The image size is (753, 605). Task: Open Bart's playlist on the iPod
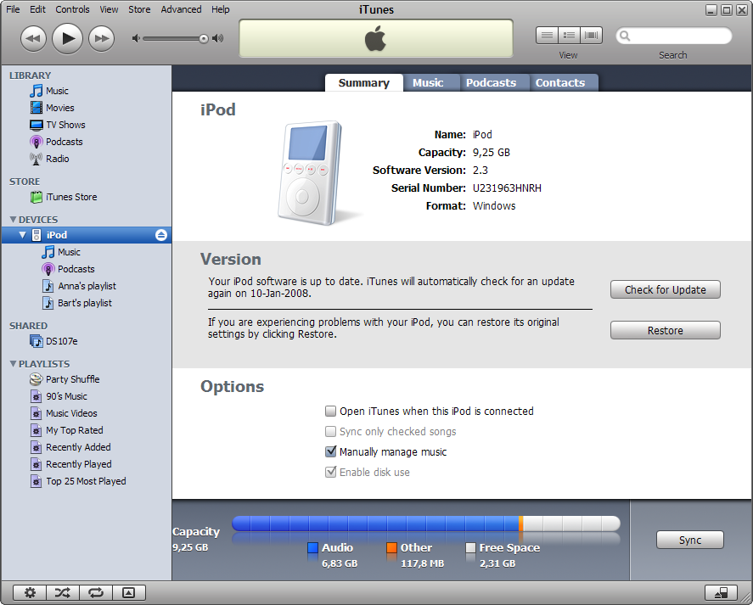coord(85,303)
